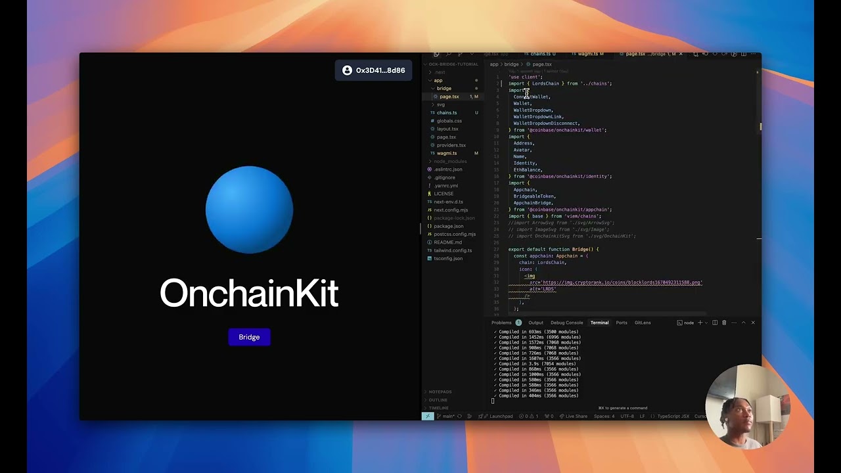Click the JS icon of next.config.mjs

[x=430, y=210]
